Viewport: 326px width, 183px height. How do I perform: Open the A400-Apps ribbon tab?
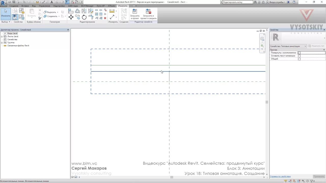73,6
